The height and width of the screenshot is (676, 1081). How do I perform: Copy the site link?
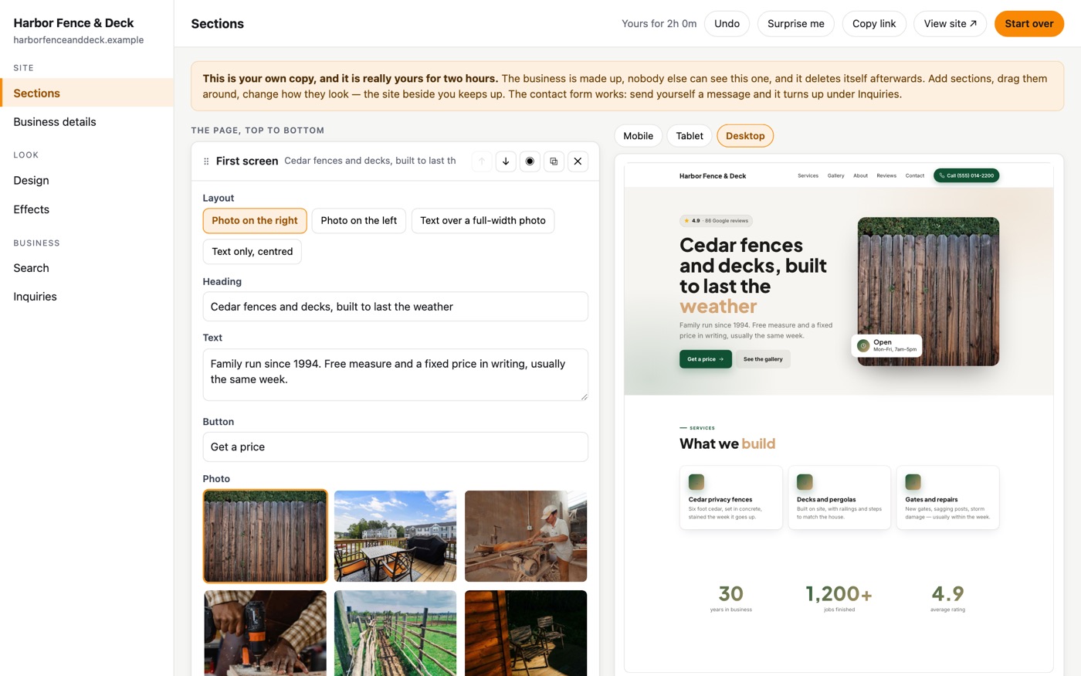pyautogui.click(x=874, y=24)
